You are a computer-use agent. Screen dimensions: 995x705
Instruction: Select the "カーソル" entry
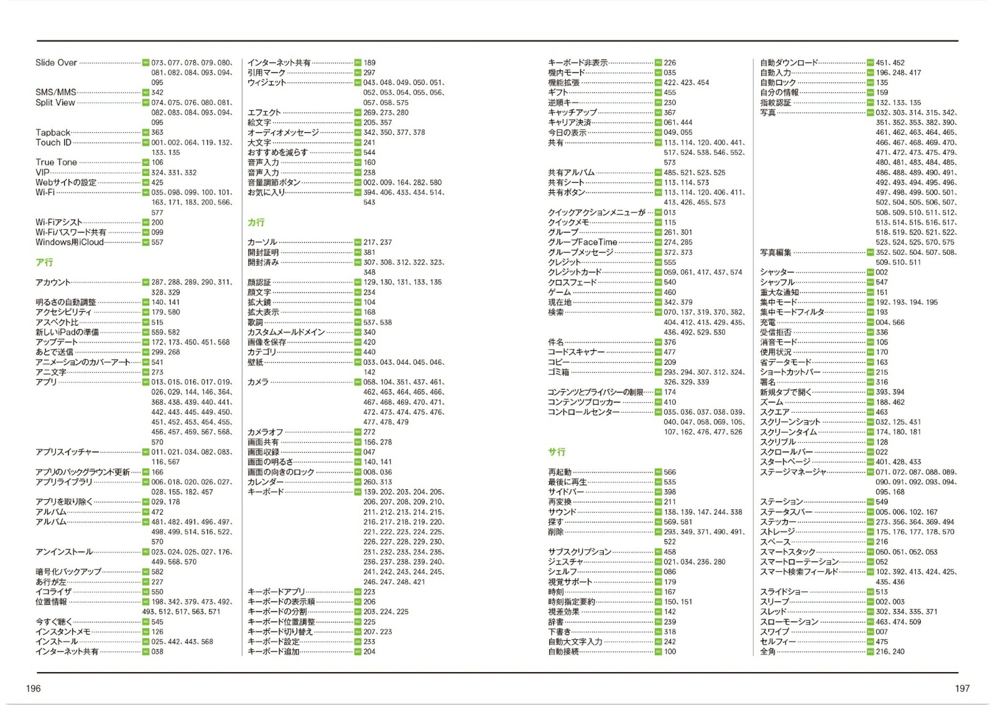pyautogui.click(x=262, y=242)
